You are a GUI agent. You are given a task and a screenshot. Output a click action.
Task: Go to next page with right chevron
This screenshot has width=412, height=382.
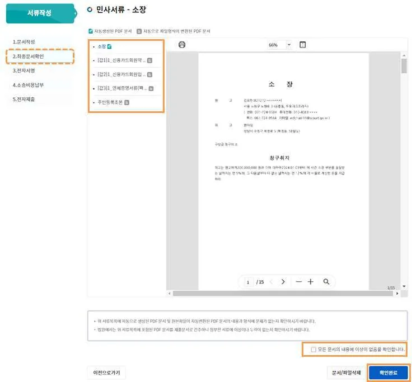[283, 282]
